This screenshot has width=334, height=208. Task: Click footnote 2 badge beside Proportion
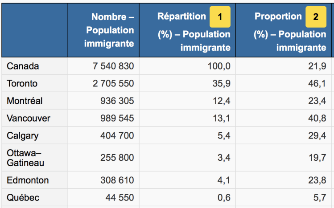point(316,17)
